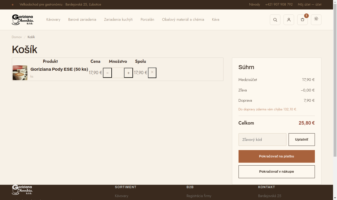The image size is (337, 200).
Task: Open the Registrácia firmy footer link
Action: tap(199, 196)
